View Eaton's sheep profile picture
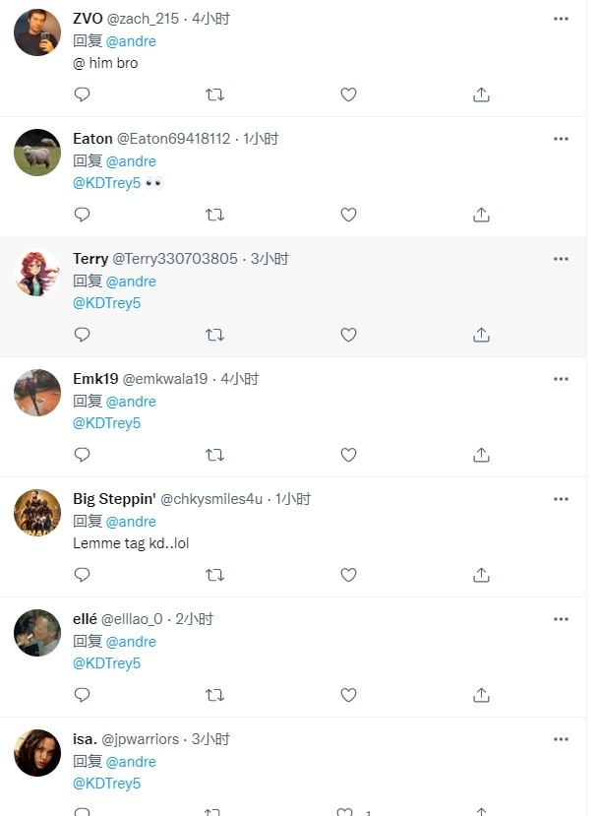597x816 pixels. tap(37, 153)
